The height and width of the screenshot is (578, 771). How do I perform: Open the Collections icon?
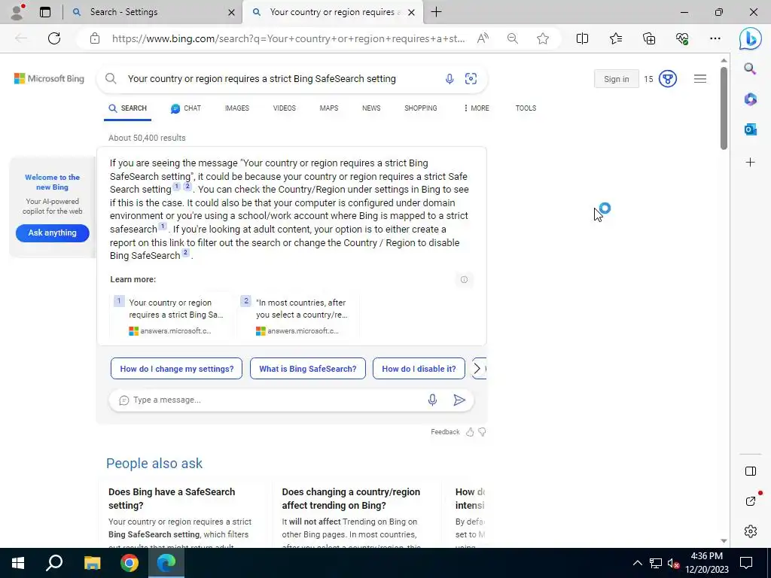tap(649, 38)
